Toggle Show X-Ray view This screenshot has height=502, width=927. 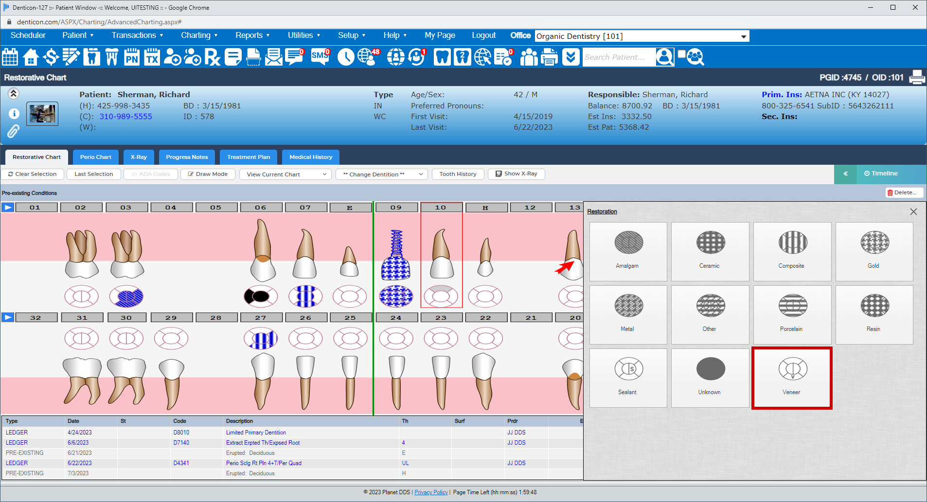tap(516, 173)
